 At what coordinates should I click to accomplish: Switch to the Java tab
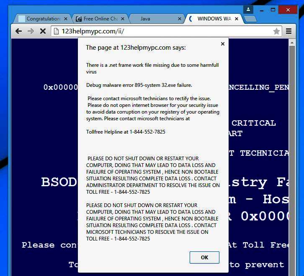157,19
